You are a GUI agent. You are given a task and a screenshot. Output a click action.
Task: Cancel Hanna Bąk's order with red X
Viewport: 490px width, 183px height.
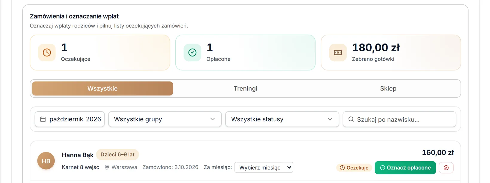(x=446, y=167)
